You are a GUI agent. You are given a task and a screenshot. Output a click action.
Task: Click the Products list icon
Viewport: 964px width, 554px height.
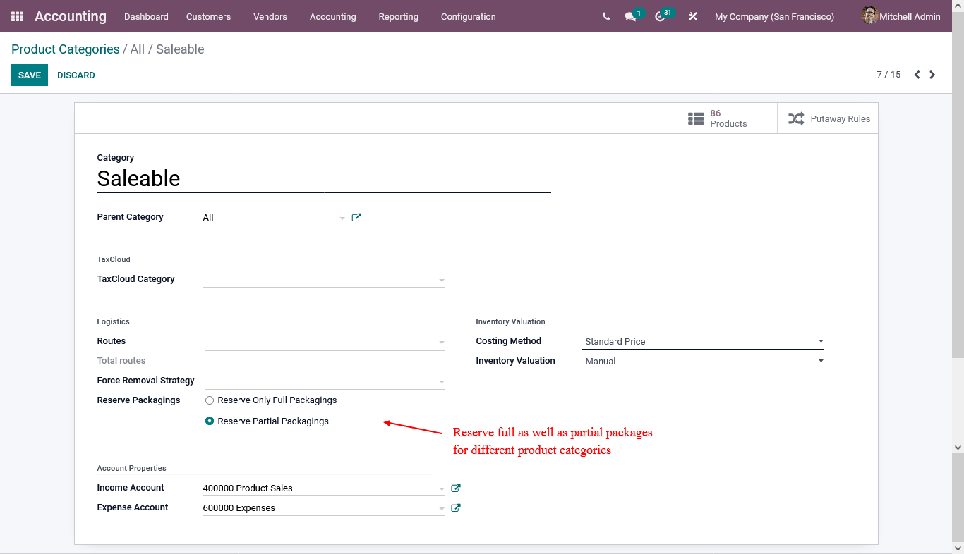click(696, 118)
